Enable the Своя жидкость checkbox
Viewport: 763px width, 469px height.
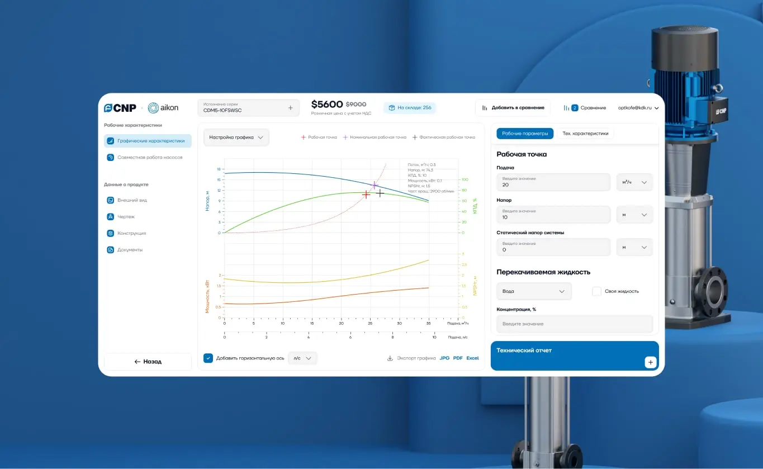click(x=596, y=291)
